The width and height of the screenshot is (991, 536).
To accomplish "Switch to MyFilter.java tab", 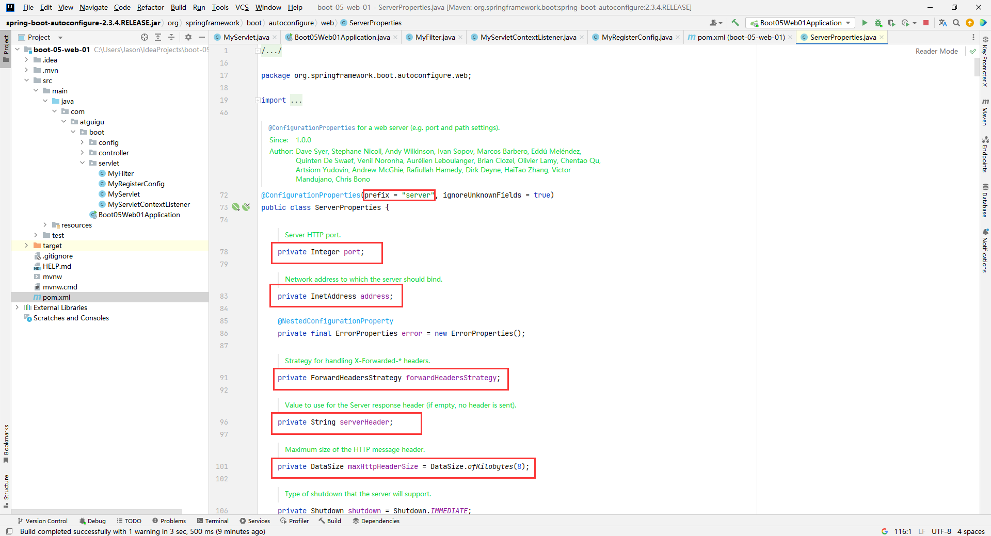I will point(435,37).
